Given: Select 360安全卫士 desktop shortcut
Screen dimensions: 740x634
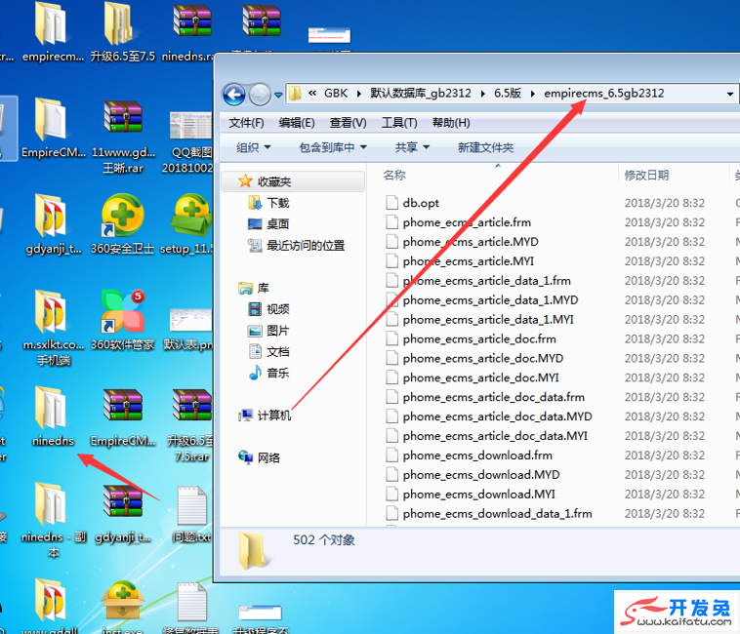Looking at the screenshot, I should coord(123,225).
